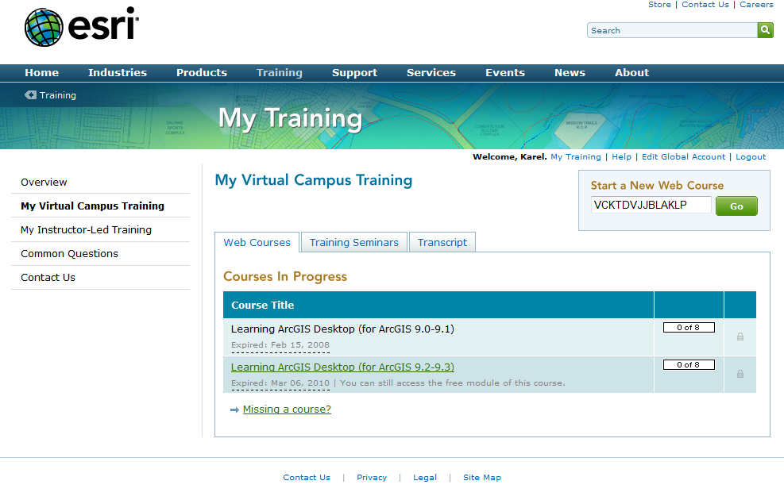The image size is (784, 500).
Task: Open the Training menu in navigation bar
Action: 280,73
